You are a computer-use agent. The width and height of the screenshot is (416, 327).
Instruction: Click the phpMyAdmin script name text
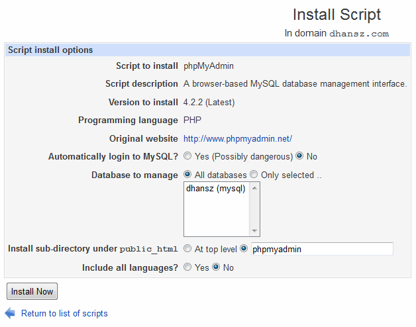[209, 66]
